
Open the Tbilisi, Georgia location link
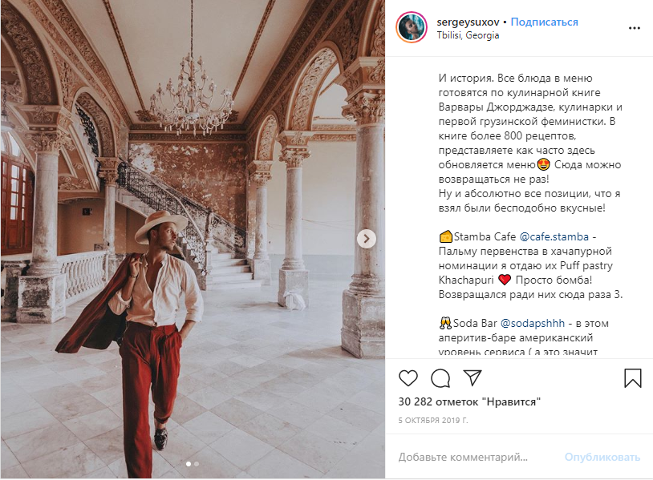click(468, 35)
